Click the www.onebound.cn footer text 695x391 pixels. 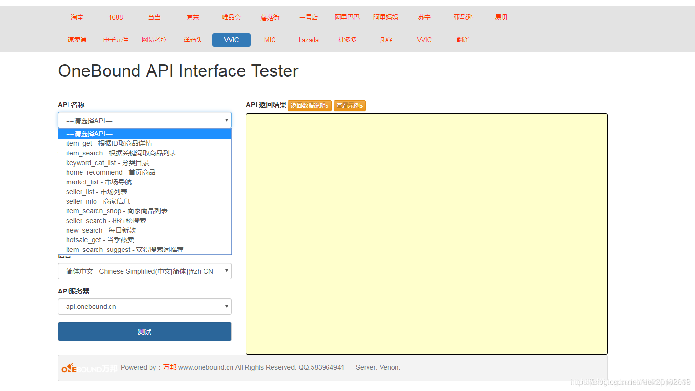206,367
